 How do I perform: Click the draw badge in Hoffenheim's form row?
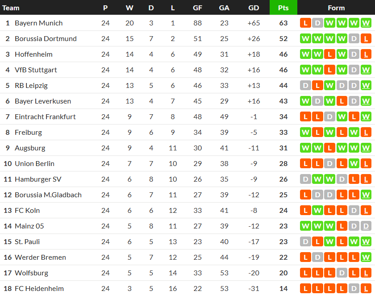[x=354, y=54]
